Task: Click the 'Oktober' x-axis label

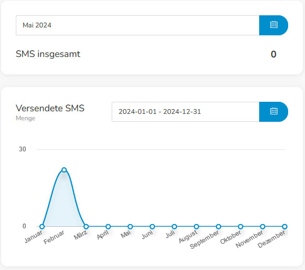Action: click(231, 237)
